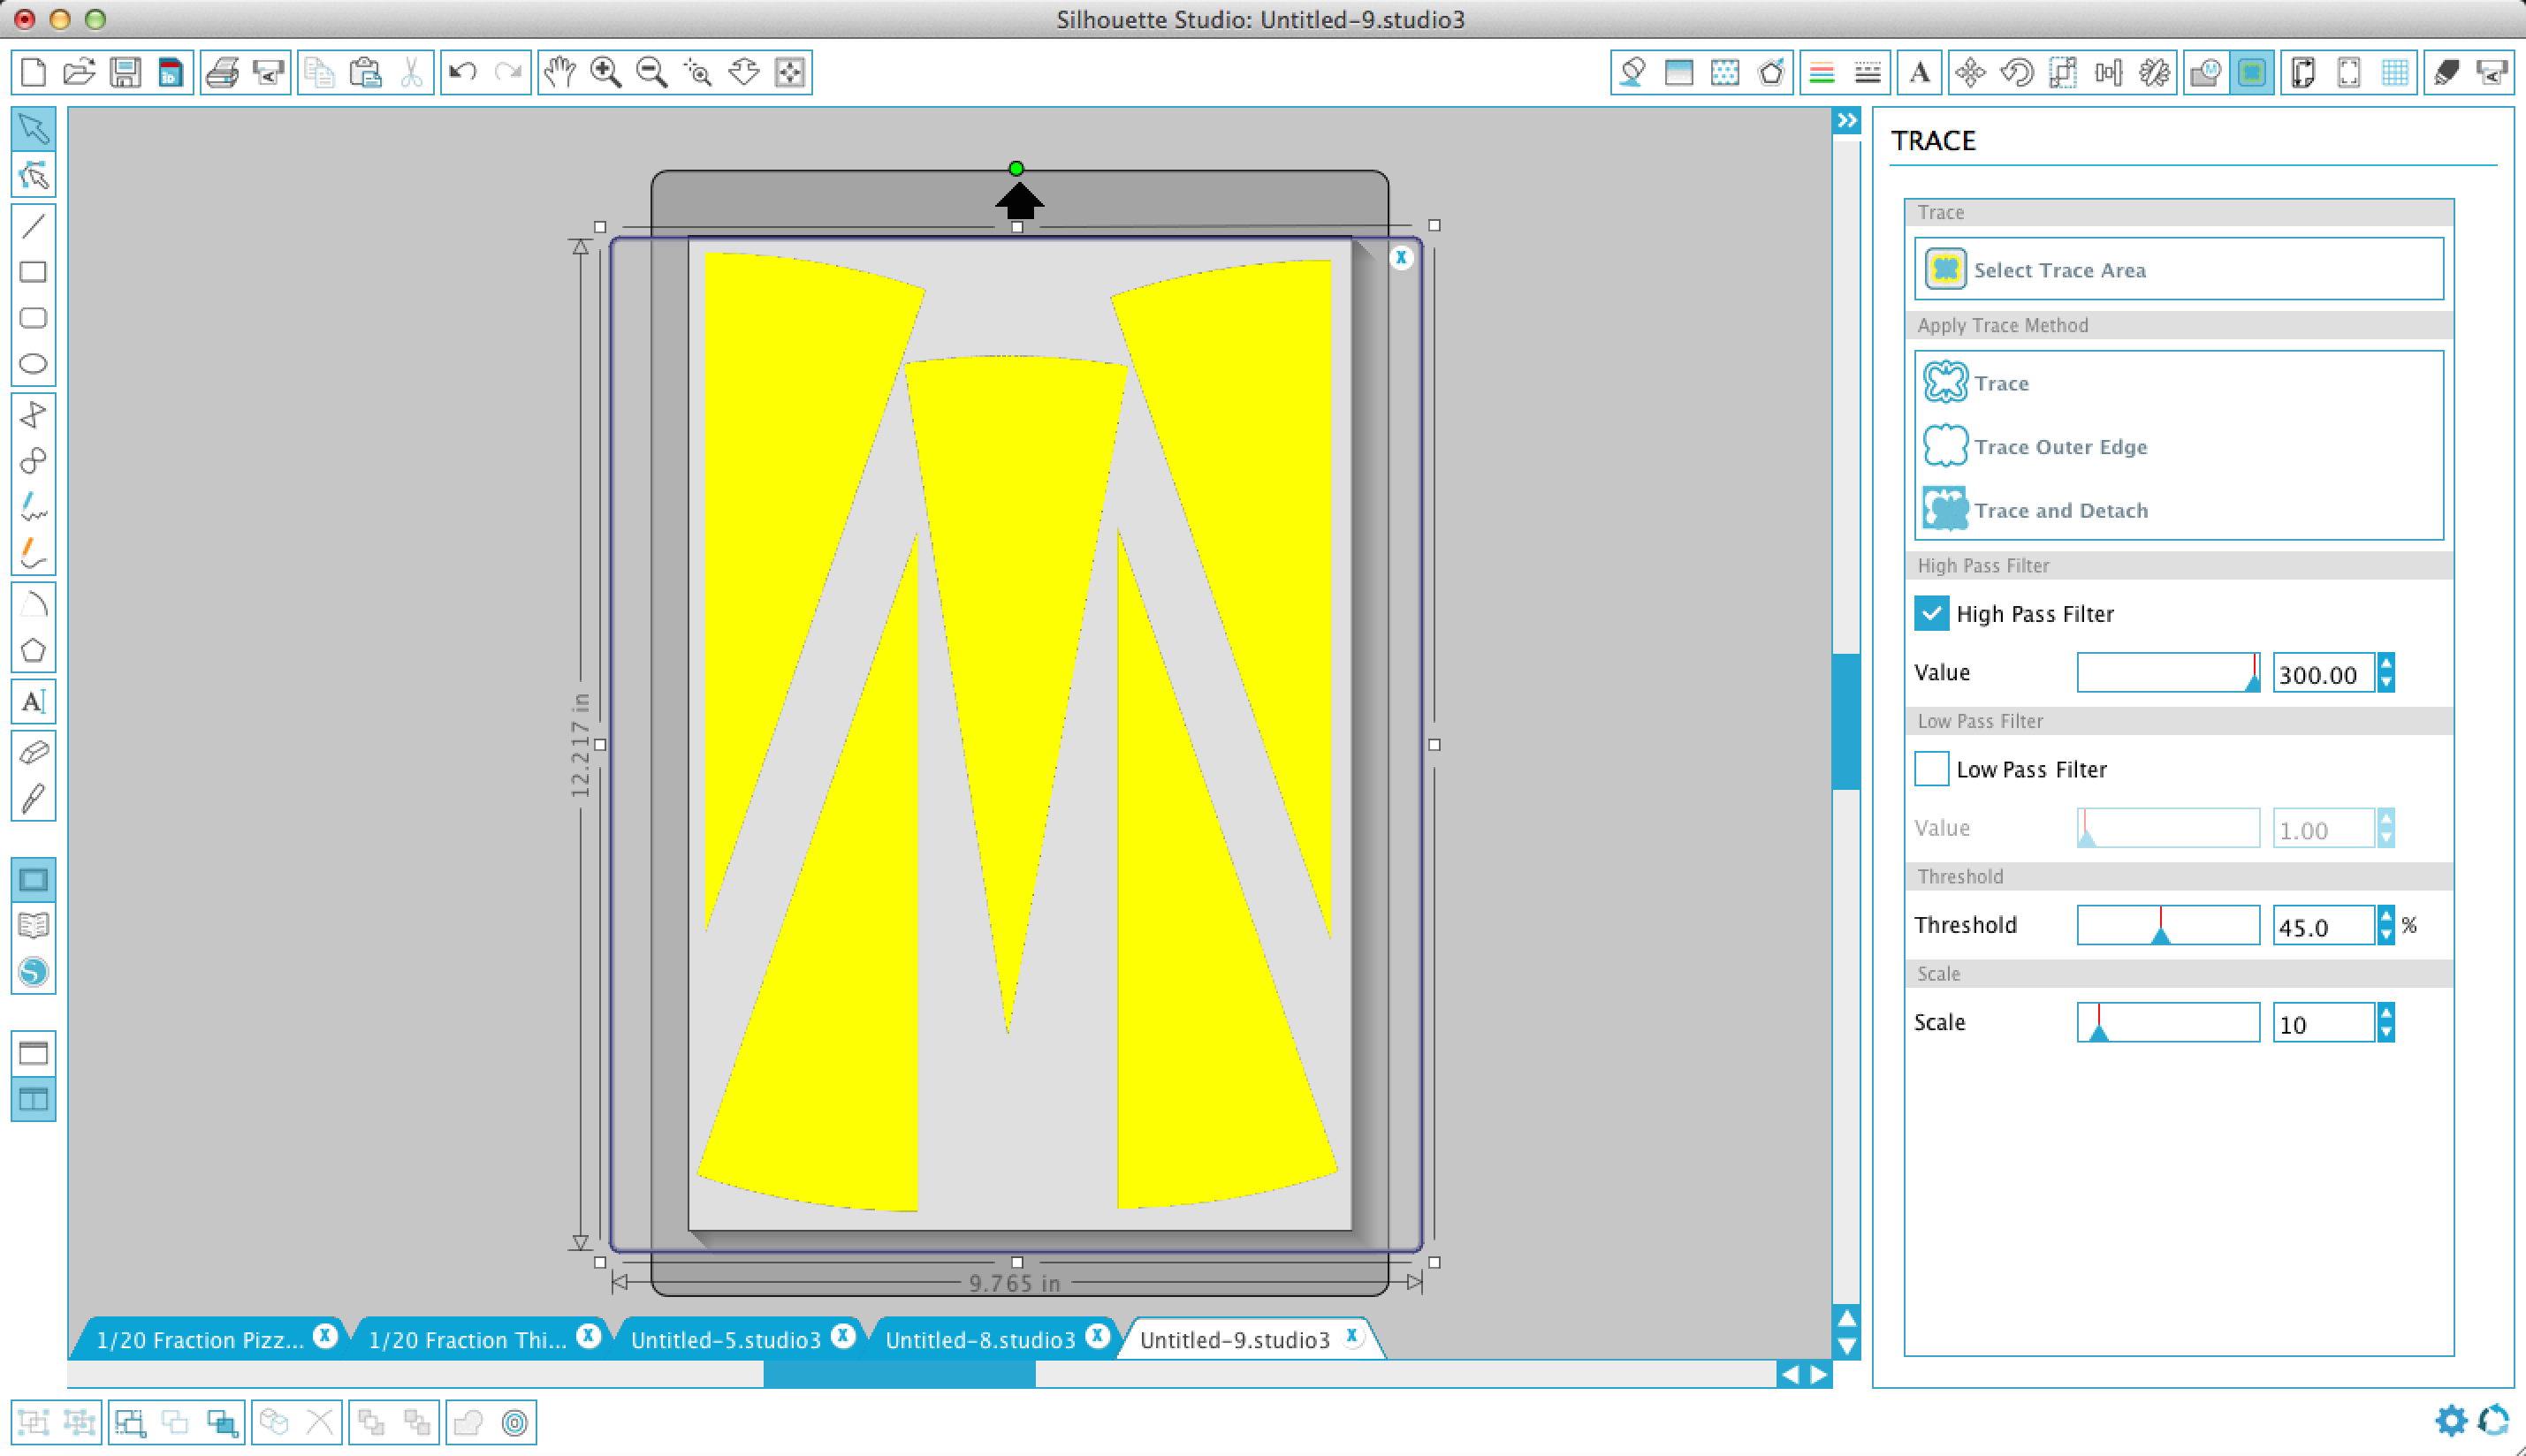
Task: Select the arrow Select tool
Action: click(x=33, y=130)
